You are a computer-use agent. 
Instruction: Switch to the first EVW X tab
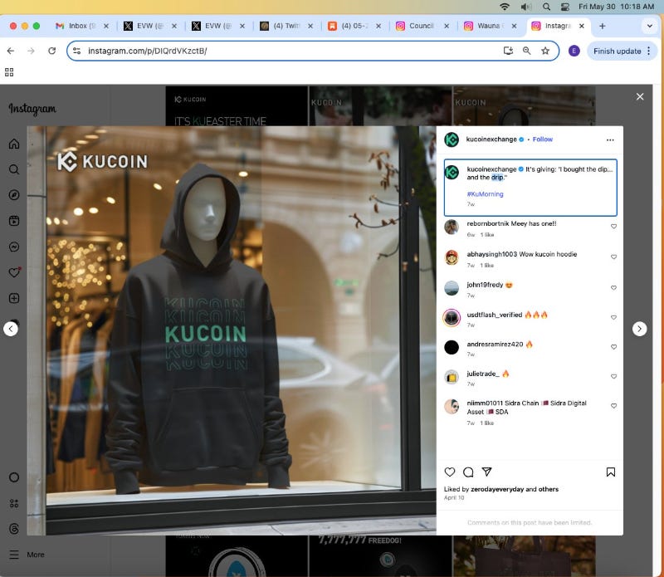(x=150, y=26)
